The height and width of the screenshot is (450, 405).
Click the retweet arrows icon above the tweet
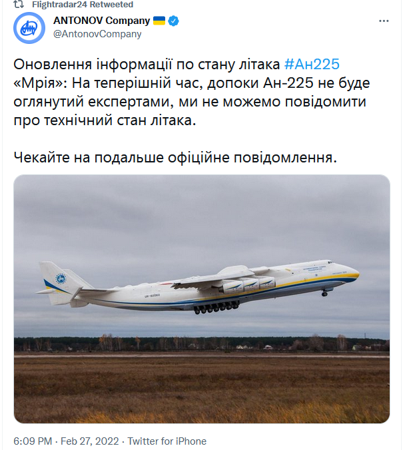point(19,4)
